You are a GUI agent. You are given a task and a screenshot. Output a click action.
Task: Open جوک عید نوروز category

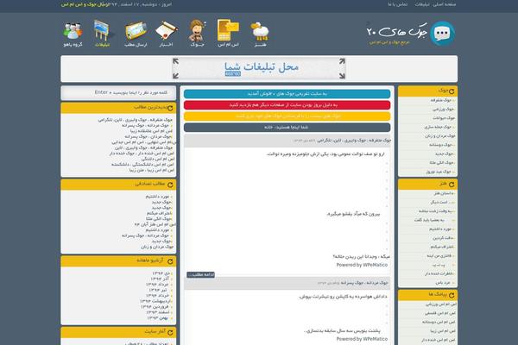439,172
